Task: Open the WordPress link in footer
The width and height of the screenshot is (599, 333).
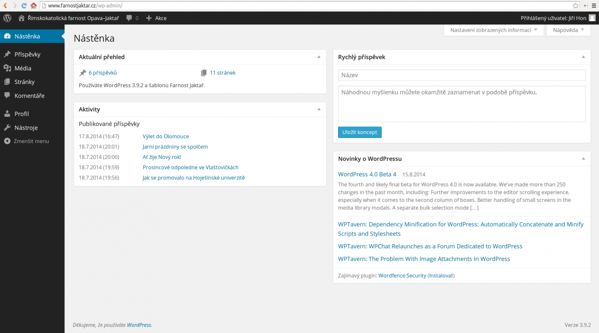Action: point(139,325)
